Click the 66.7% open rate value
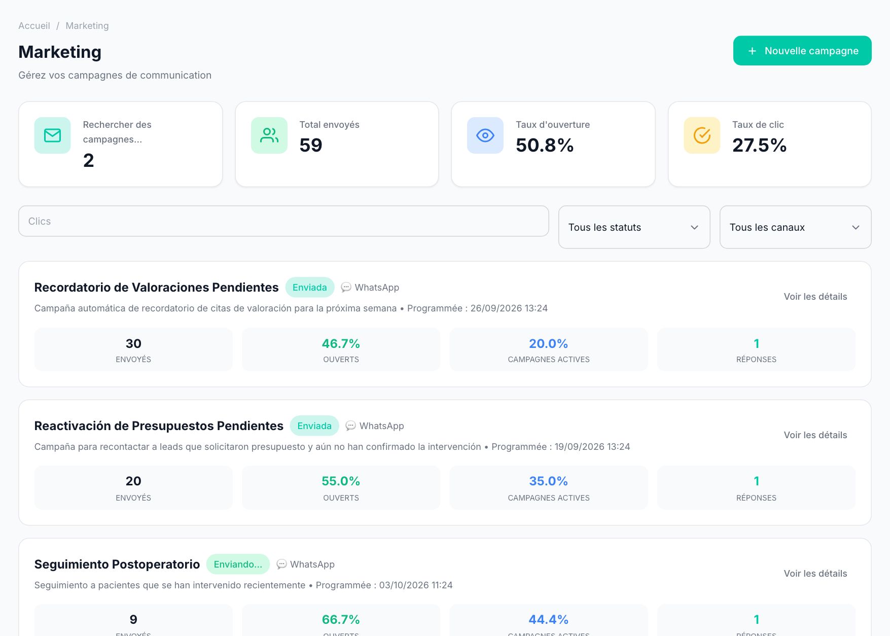890x636 pixels. [x=341, y=620]
